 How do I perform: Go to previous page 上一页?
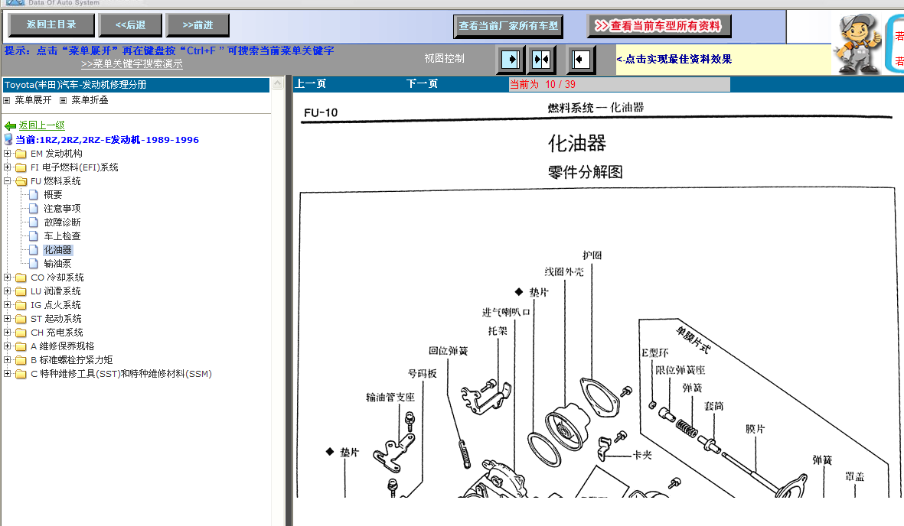(310, 84)
